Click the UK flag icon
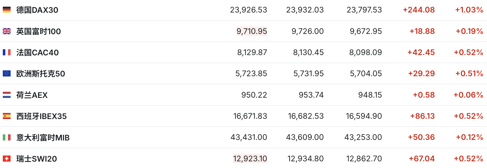 click(x=7, y=31)
